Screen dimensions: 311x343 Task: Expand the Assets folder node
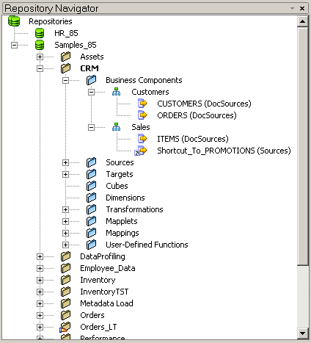(x=40, y=57)
